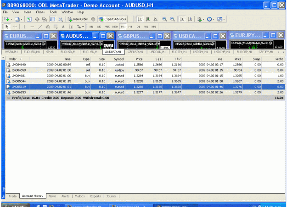287x207 pixels.
Task: Toggle the Chart Shift icon
Action: (x=190, y=19)
